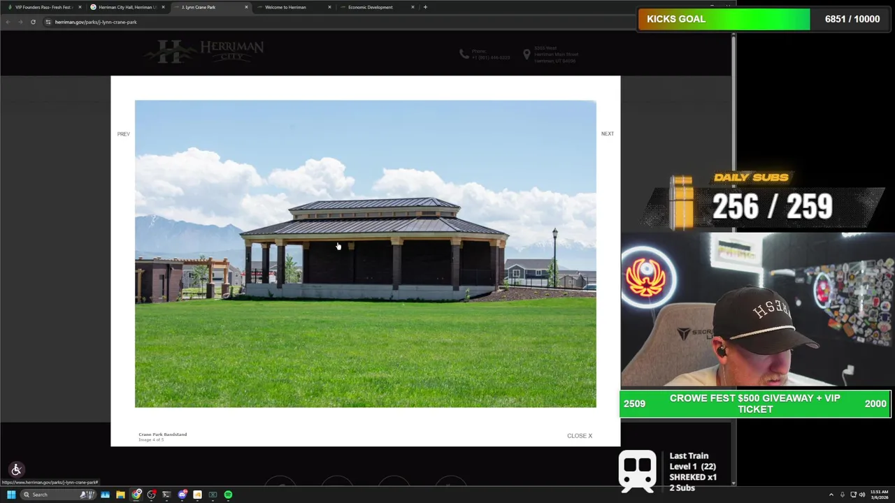
Task: Close the Herriman City Hall tab
Action: click(x=164, y=7)
